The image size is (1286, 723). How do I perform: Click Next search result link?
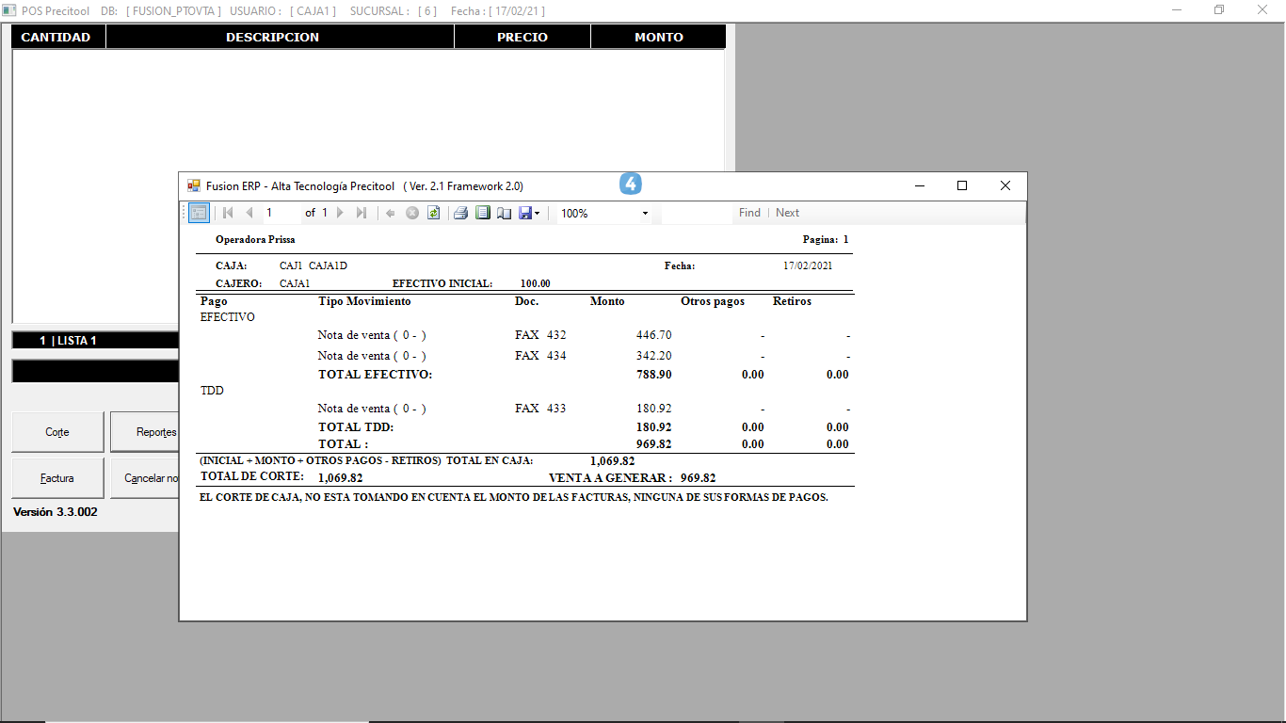pyautogui.click(x=788, y=213)
